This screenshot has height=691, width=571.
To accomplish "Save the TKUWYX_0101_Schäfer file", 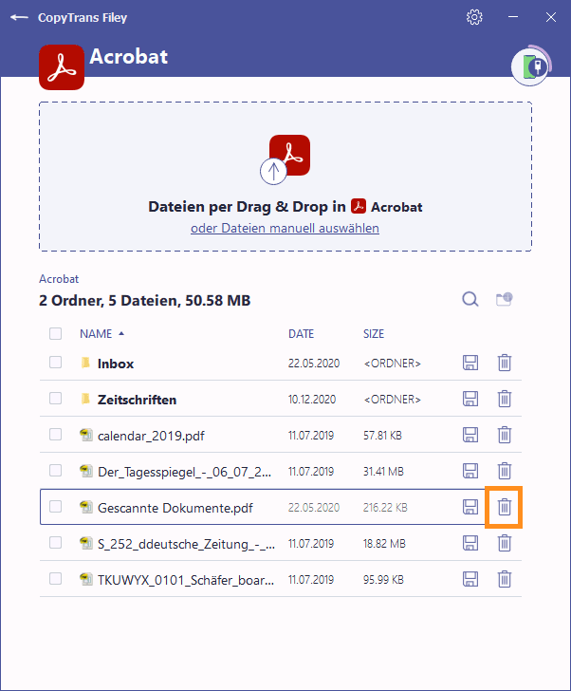I will 470,580.
